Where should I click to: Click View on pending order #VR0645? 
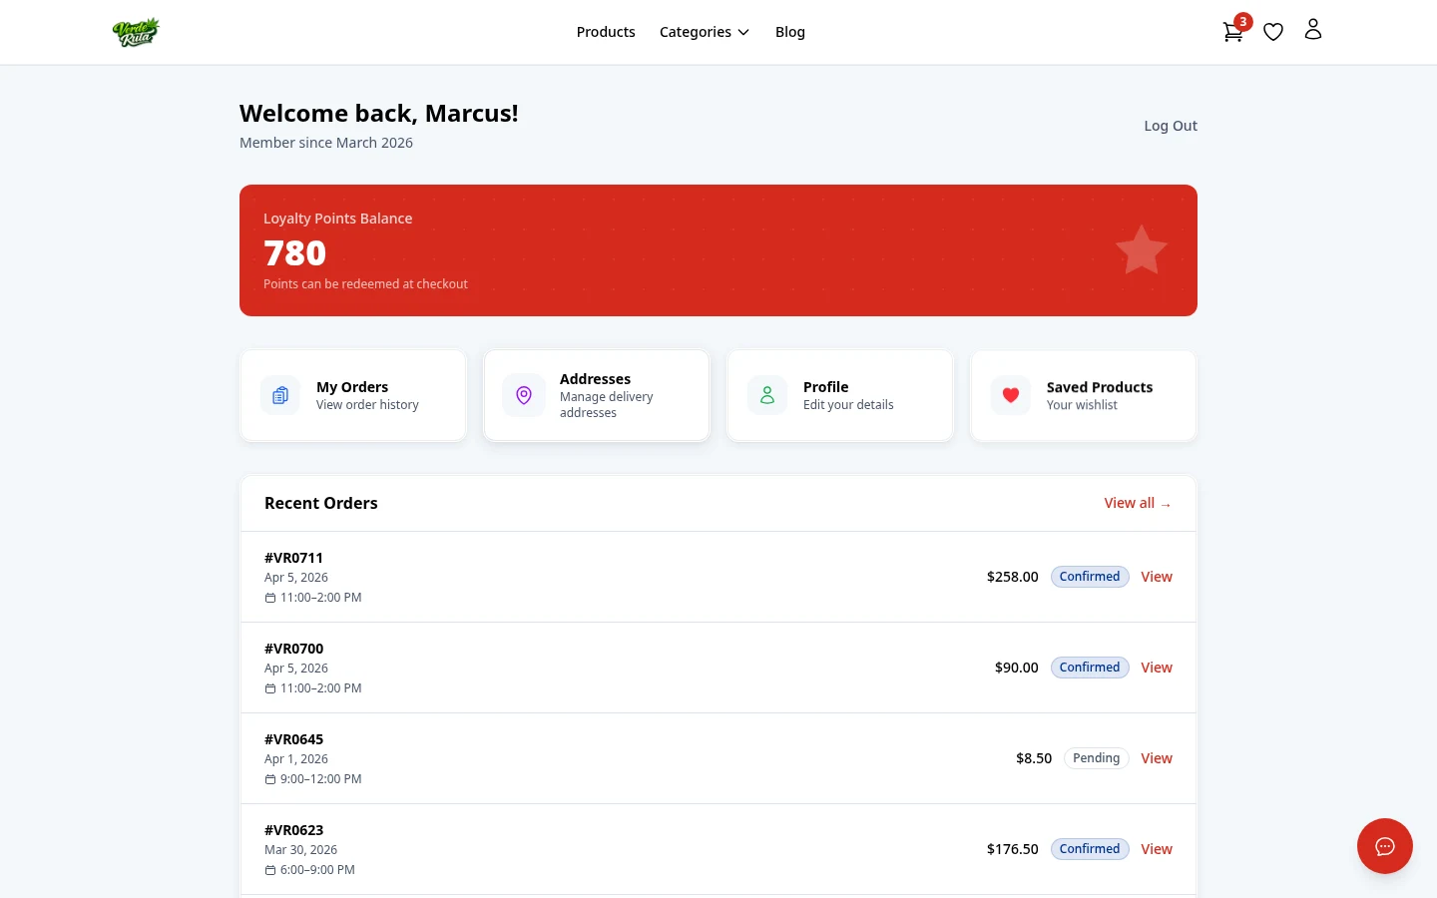[1157, 757]
